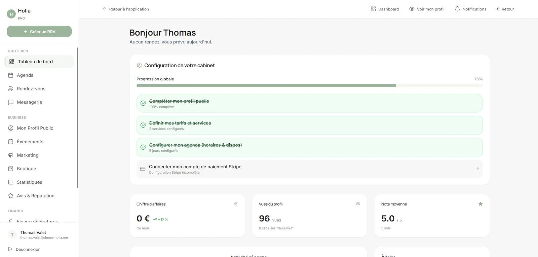Viewport: 538px width, 257px height.
Task: Click the Statistiques bar chart icon
Action: tap(11, 182)
